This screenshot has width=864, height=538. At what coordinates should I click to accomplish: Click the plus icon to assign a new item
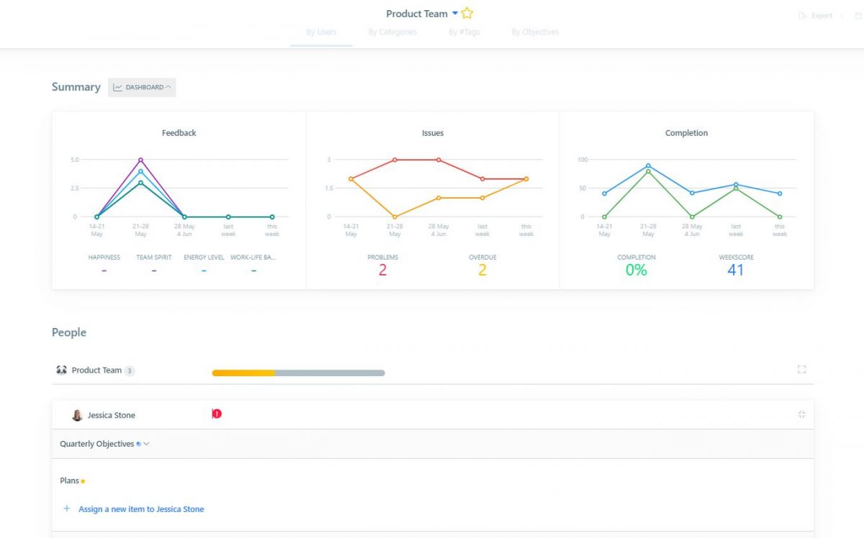66,509
